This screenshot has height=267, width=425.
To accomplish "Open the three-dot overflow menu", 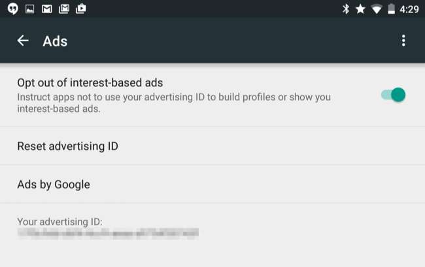I will pyautogui.click(x=403, y=41).
